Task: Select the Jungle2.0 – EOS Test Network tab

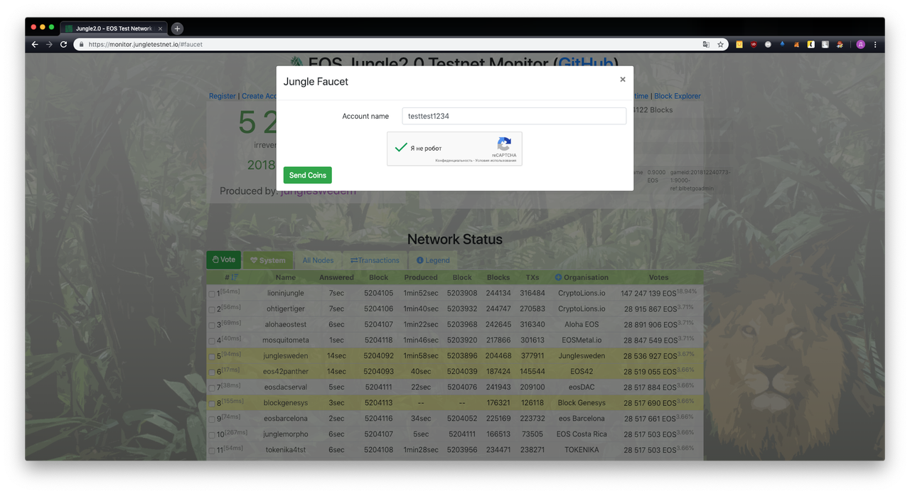Action: [x=114, y=28]
